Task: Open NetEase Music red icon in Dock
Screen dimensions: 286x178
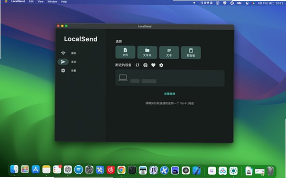Action: point(111,170)
